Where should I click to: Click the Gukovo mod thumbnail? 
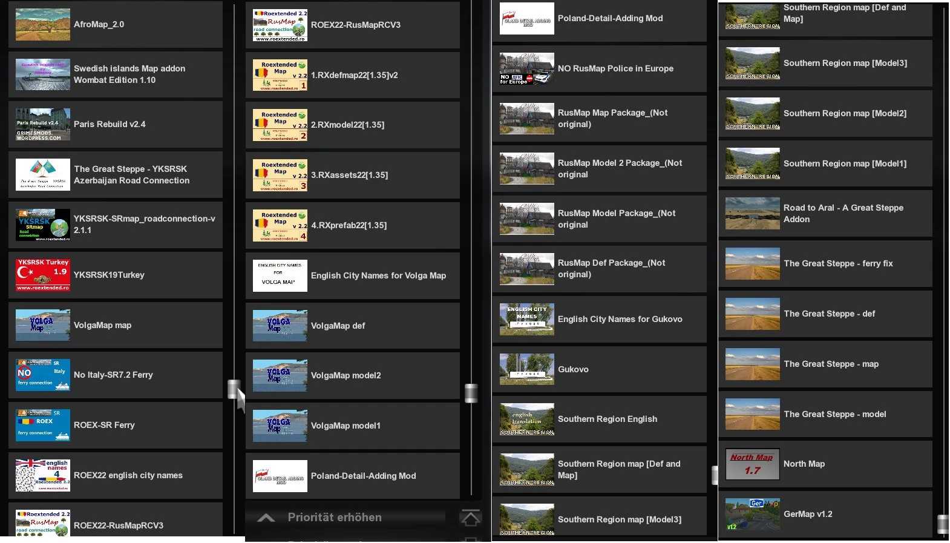[526, 369]
